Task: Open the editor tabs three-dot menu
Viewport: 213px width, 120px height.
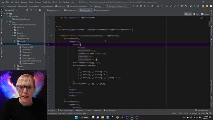Action: 208,10
